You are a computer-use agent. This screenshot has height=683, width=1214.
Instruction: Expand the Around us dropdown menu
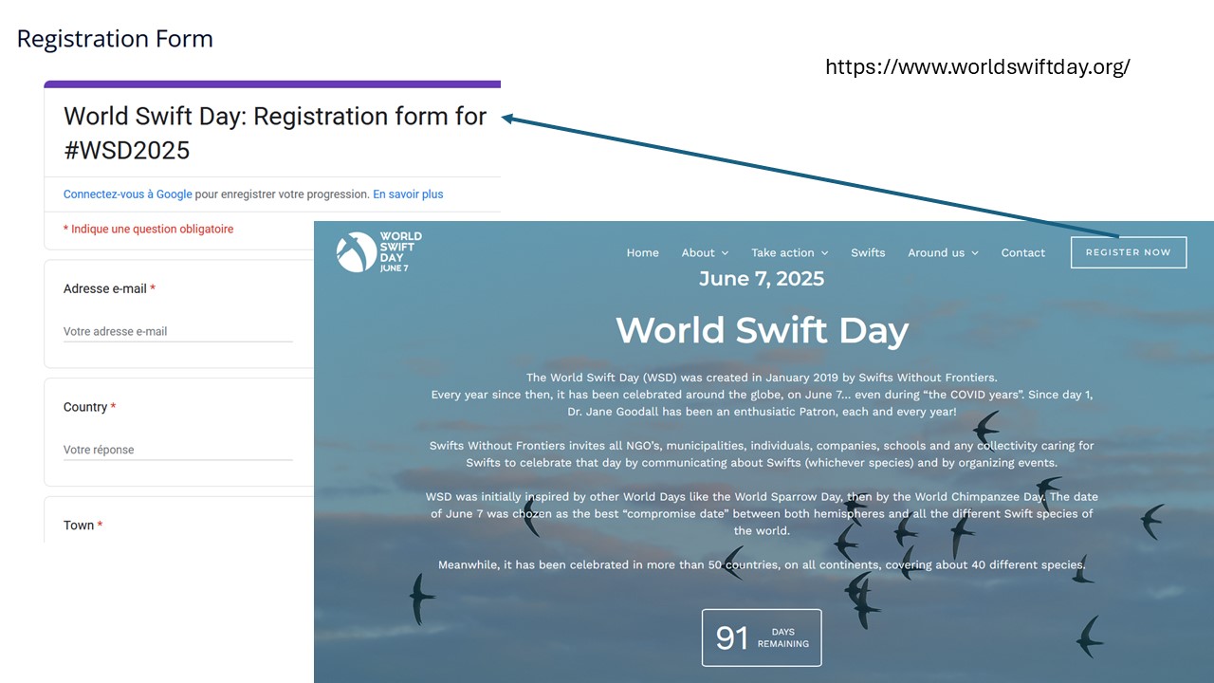(943, 252)
